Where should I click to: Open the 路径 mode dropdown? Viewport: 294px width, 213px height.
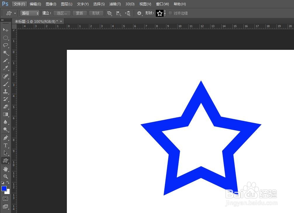[x=30, y=13]
